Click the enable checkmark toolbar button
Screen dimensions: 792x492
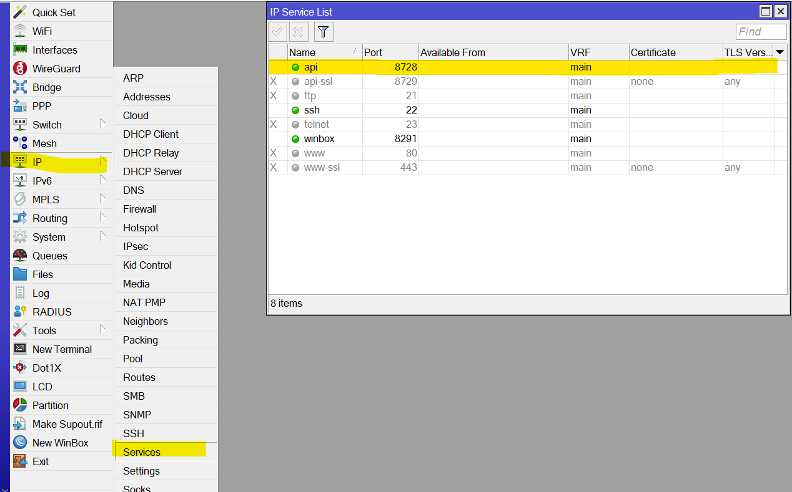(277, 32)
